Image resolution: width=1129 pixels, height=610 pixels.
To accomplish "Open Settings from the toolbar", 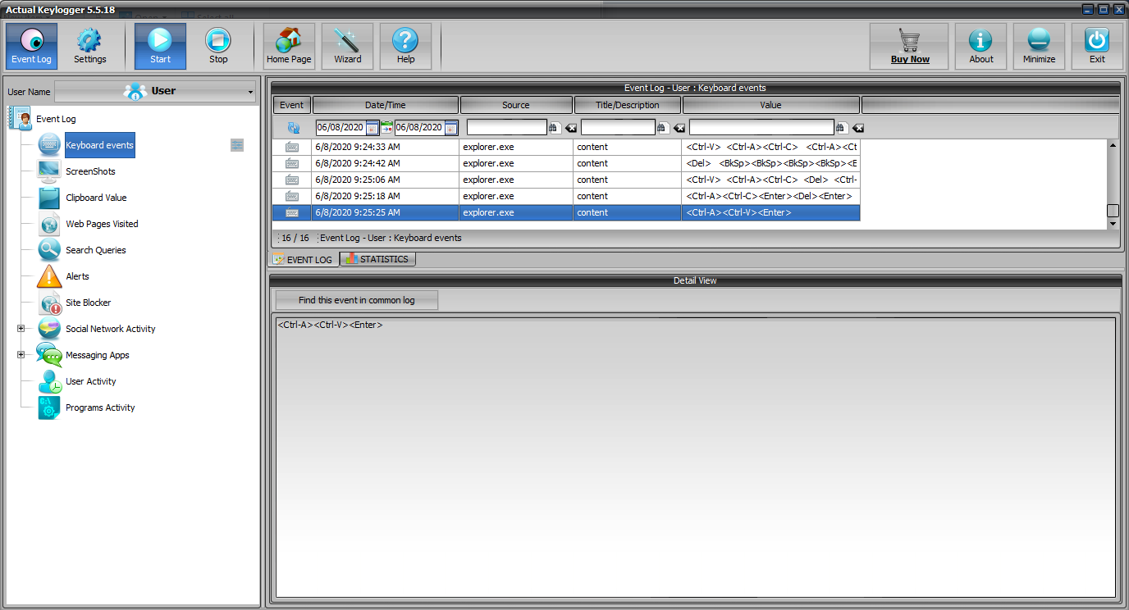I will [x=90, y=46].
